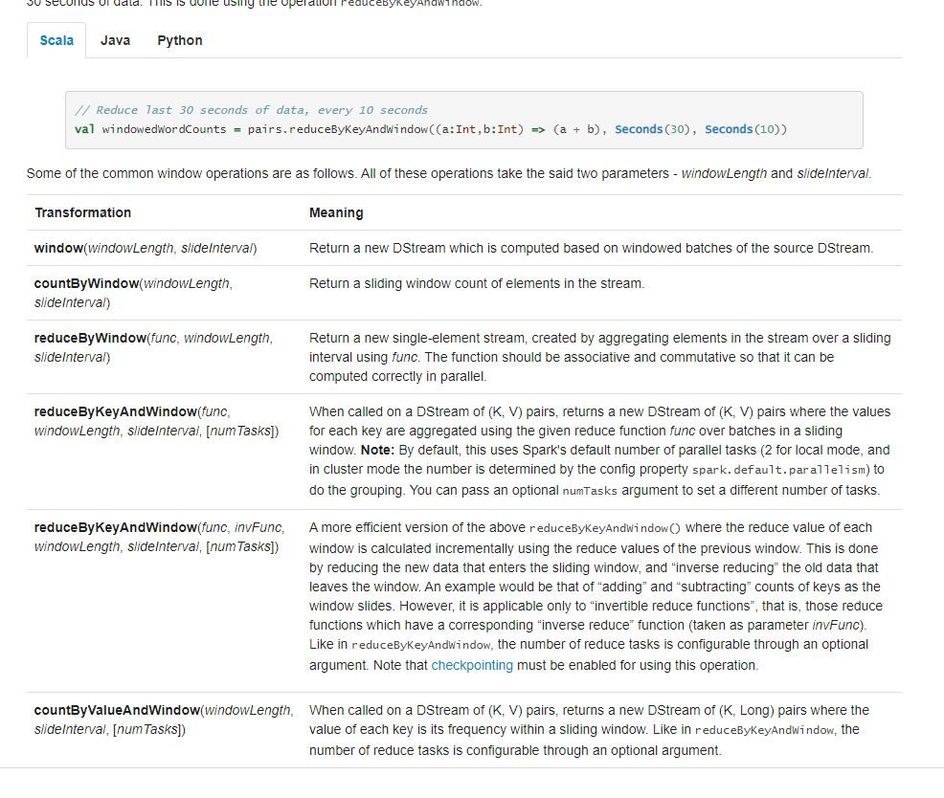Screen dimensions: 944x798
Task: Click the Transformation column header
Action: coord(83,212)
